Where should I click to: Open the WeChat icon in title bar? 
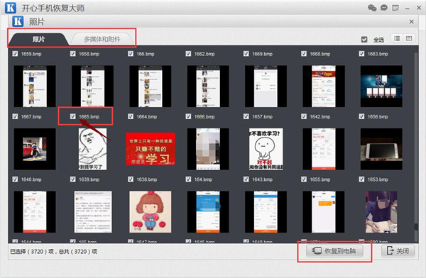point(372,8)
